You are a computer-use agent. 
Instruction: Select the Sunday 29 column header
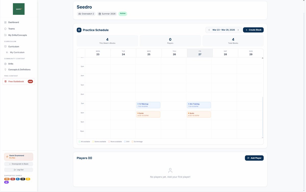(x=251, y=53)
